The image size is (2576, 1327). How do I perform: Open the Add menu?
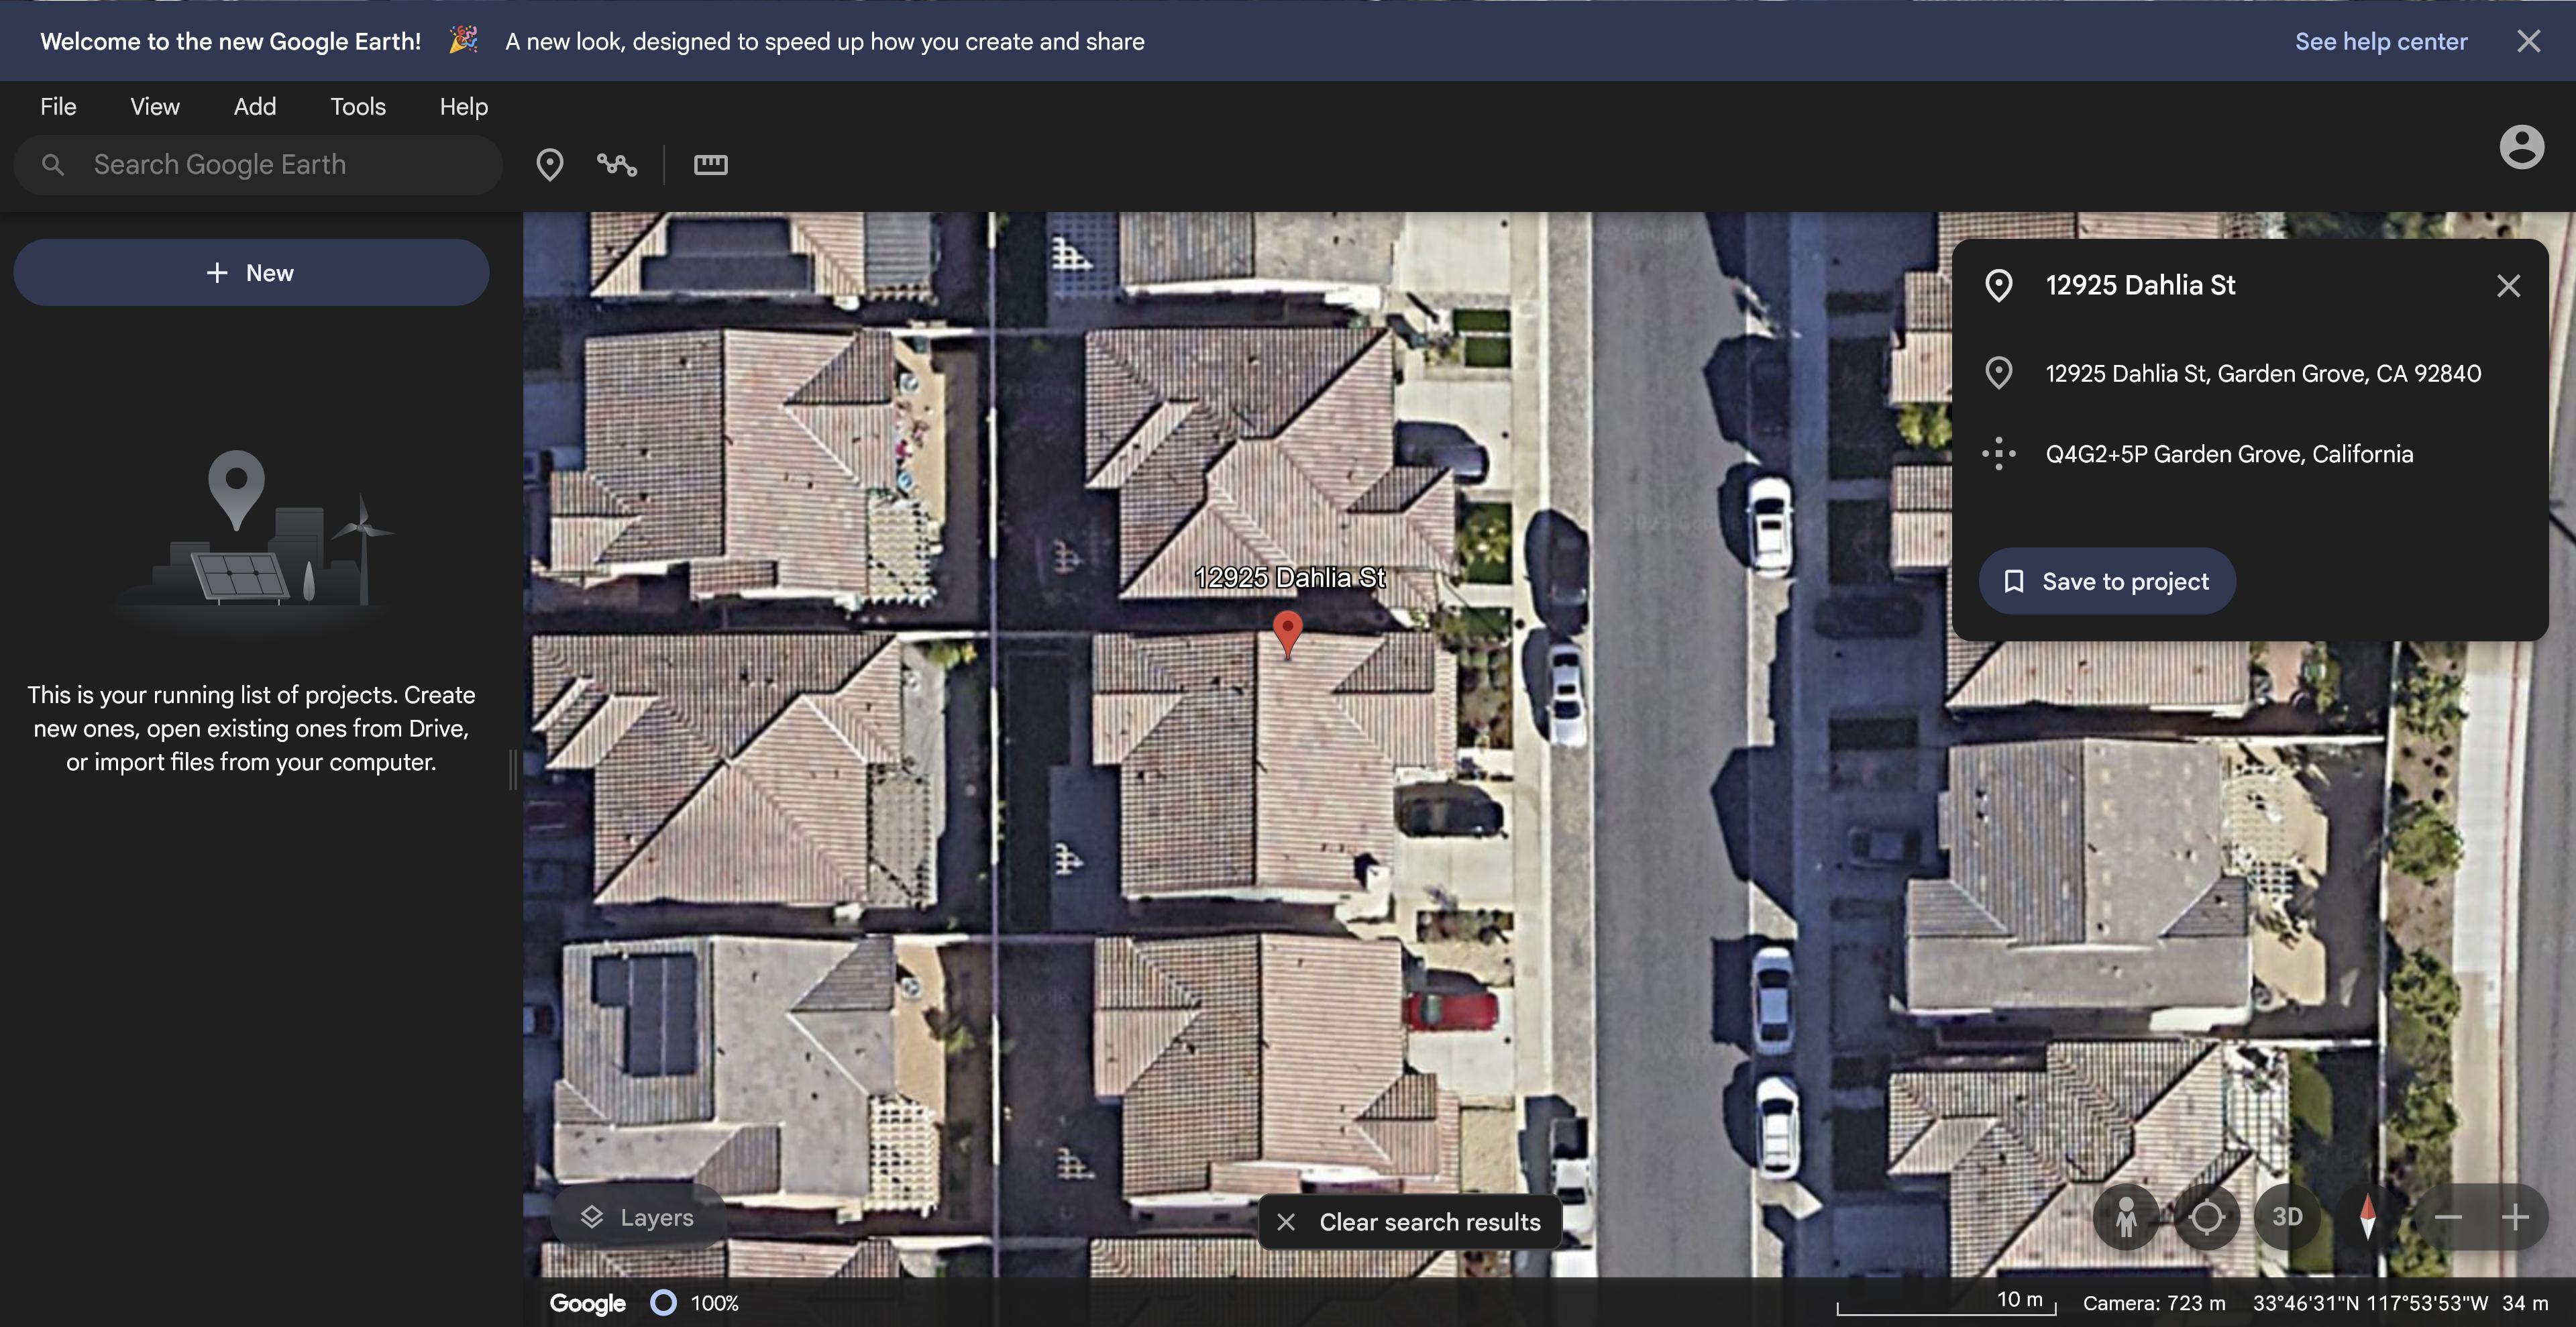coord(255,107)
